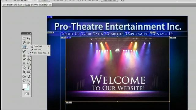Select the Rectangular Marquee tool
This screenshot has width=196, height=110.
(x=24, y=38)
